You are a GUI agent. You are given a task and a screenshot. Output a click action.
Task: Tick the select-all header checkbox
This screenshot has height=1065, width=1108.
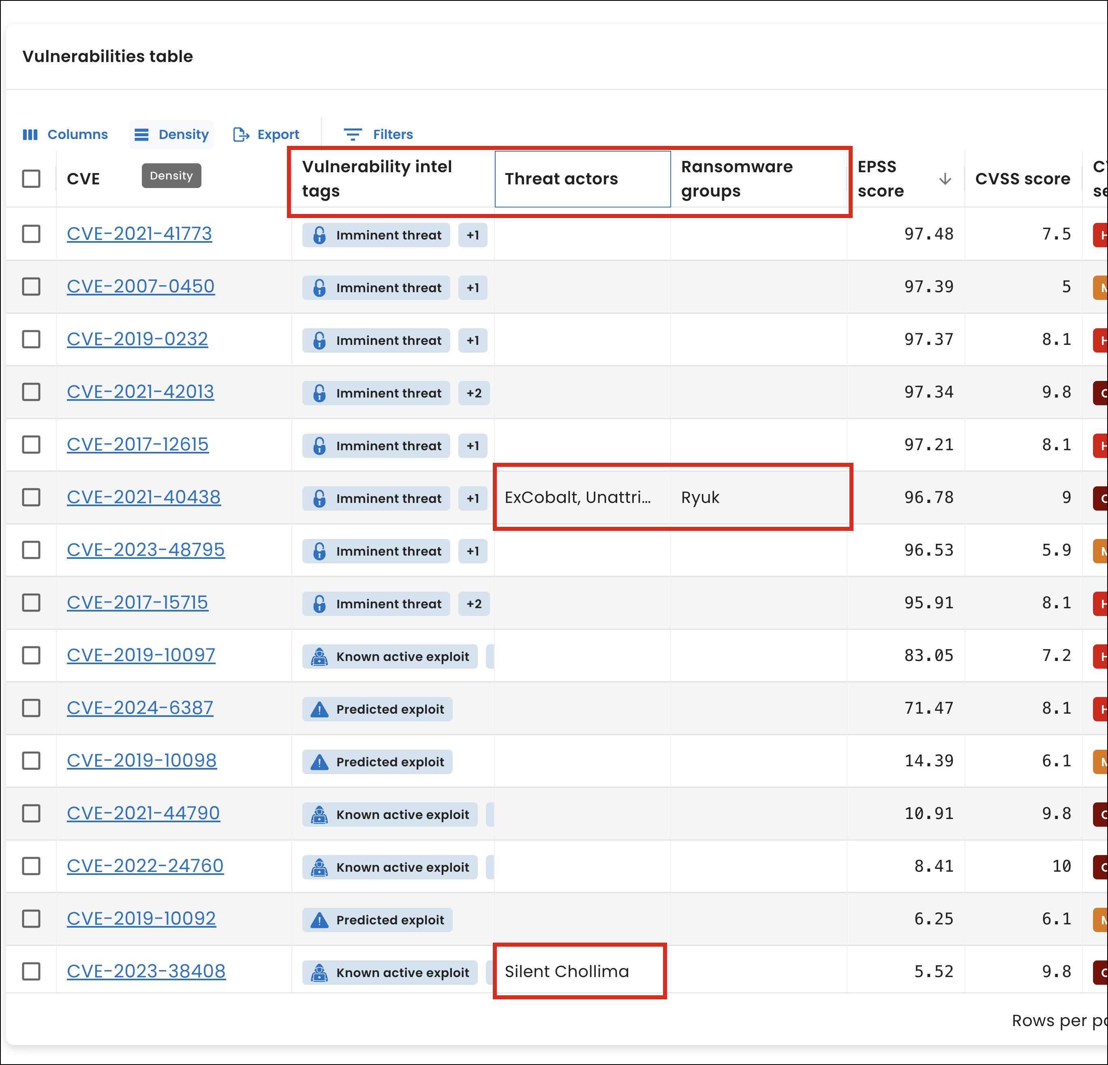click(x=31, y=179)
